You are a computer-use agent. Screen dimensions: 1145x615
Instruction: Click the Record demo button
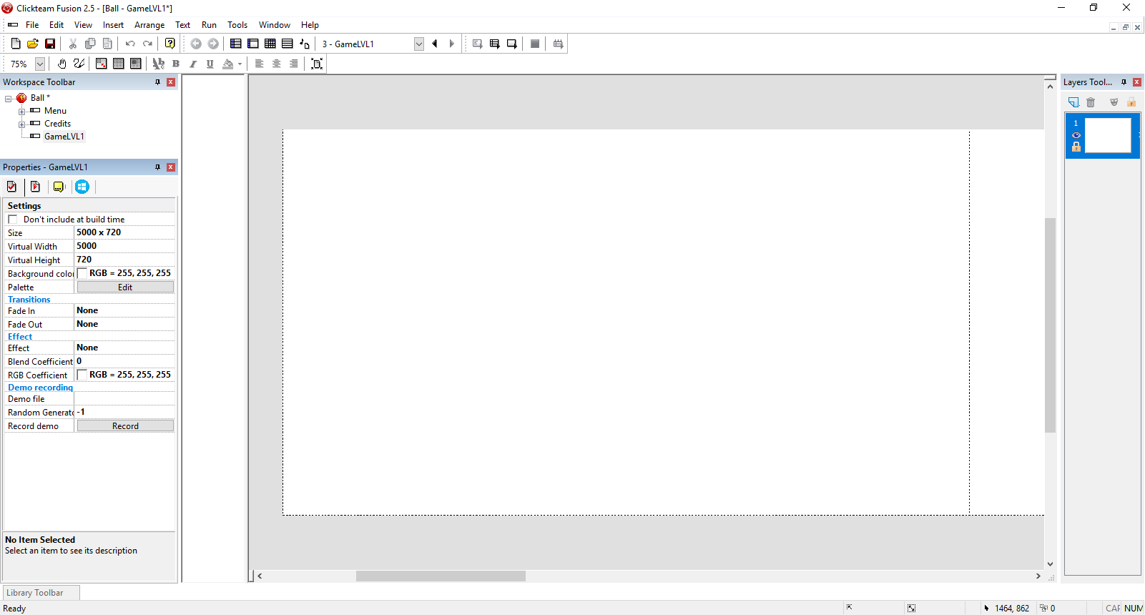point(125,426)
